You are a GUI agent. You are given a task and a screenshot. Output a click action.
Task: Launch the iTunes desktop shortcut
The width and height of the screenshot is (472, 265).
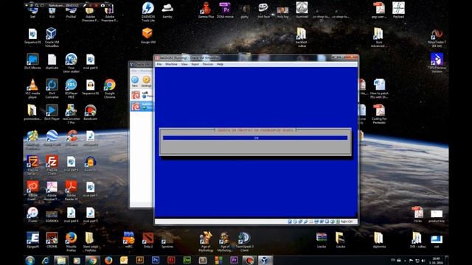coord(32,214)
